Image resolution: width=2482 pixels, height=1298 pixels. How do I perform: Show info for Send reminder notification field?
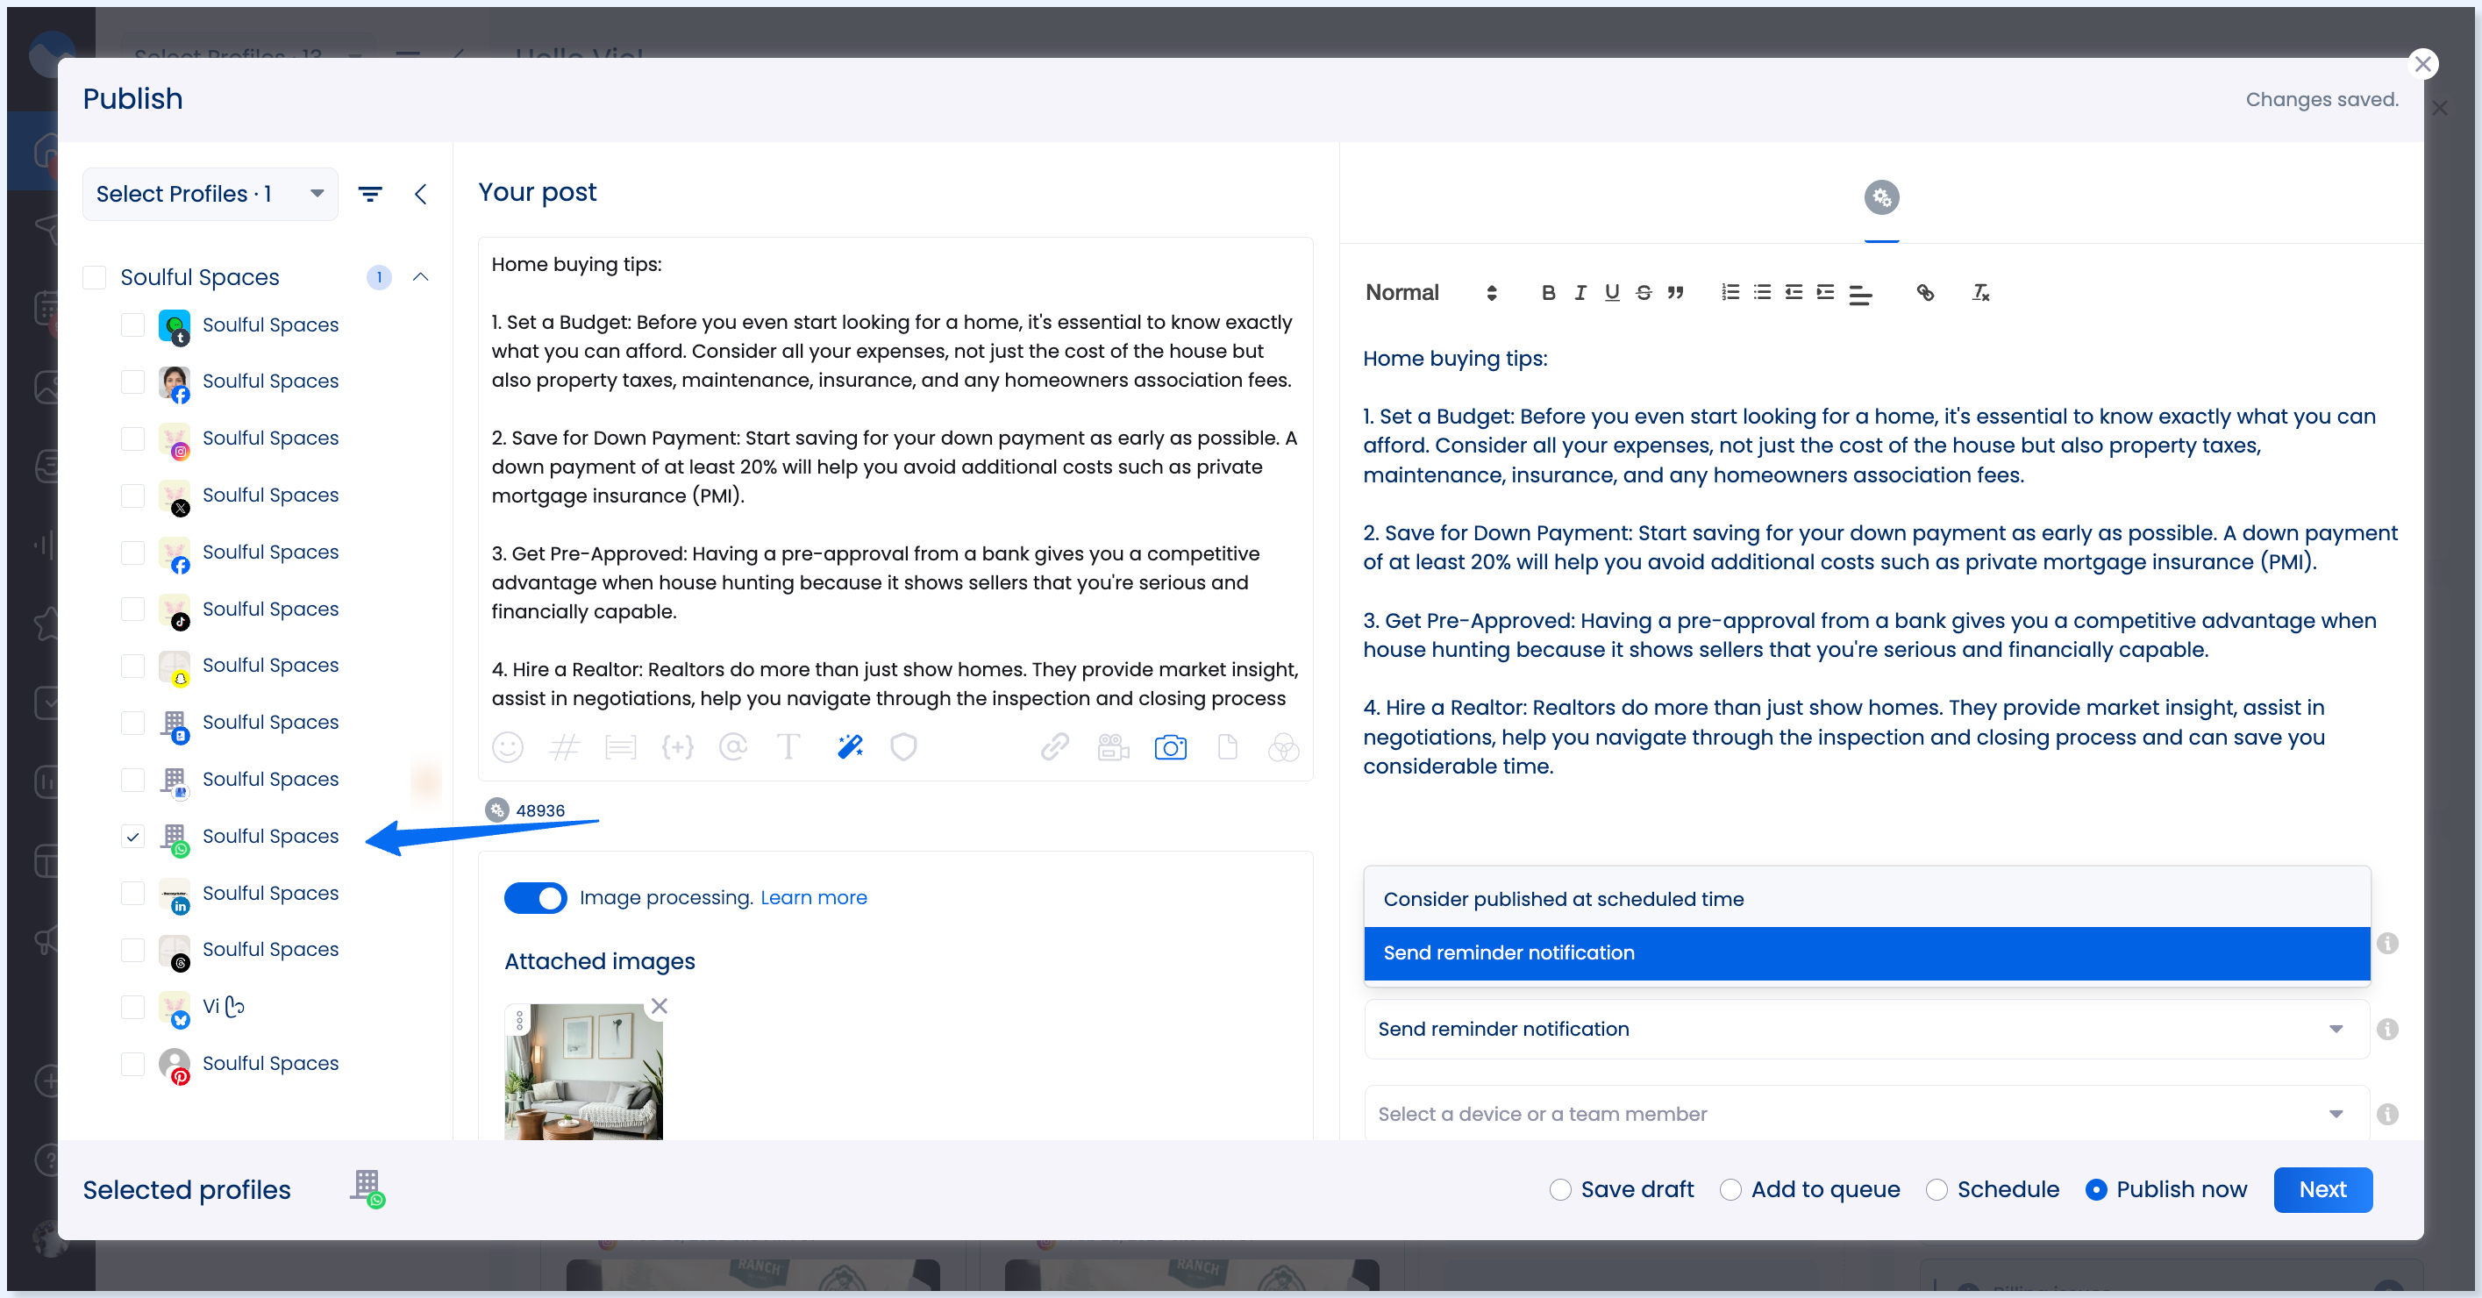pyautogui.click(x=2387, y=1029)
